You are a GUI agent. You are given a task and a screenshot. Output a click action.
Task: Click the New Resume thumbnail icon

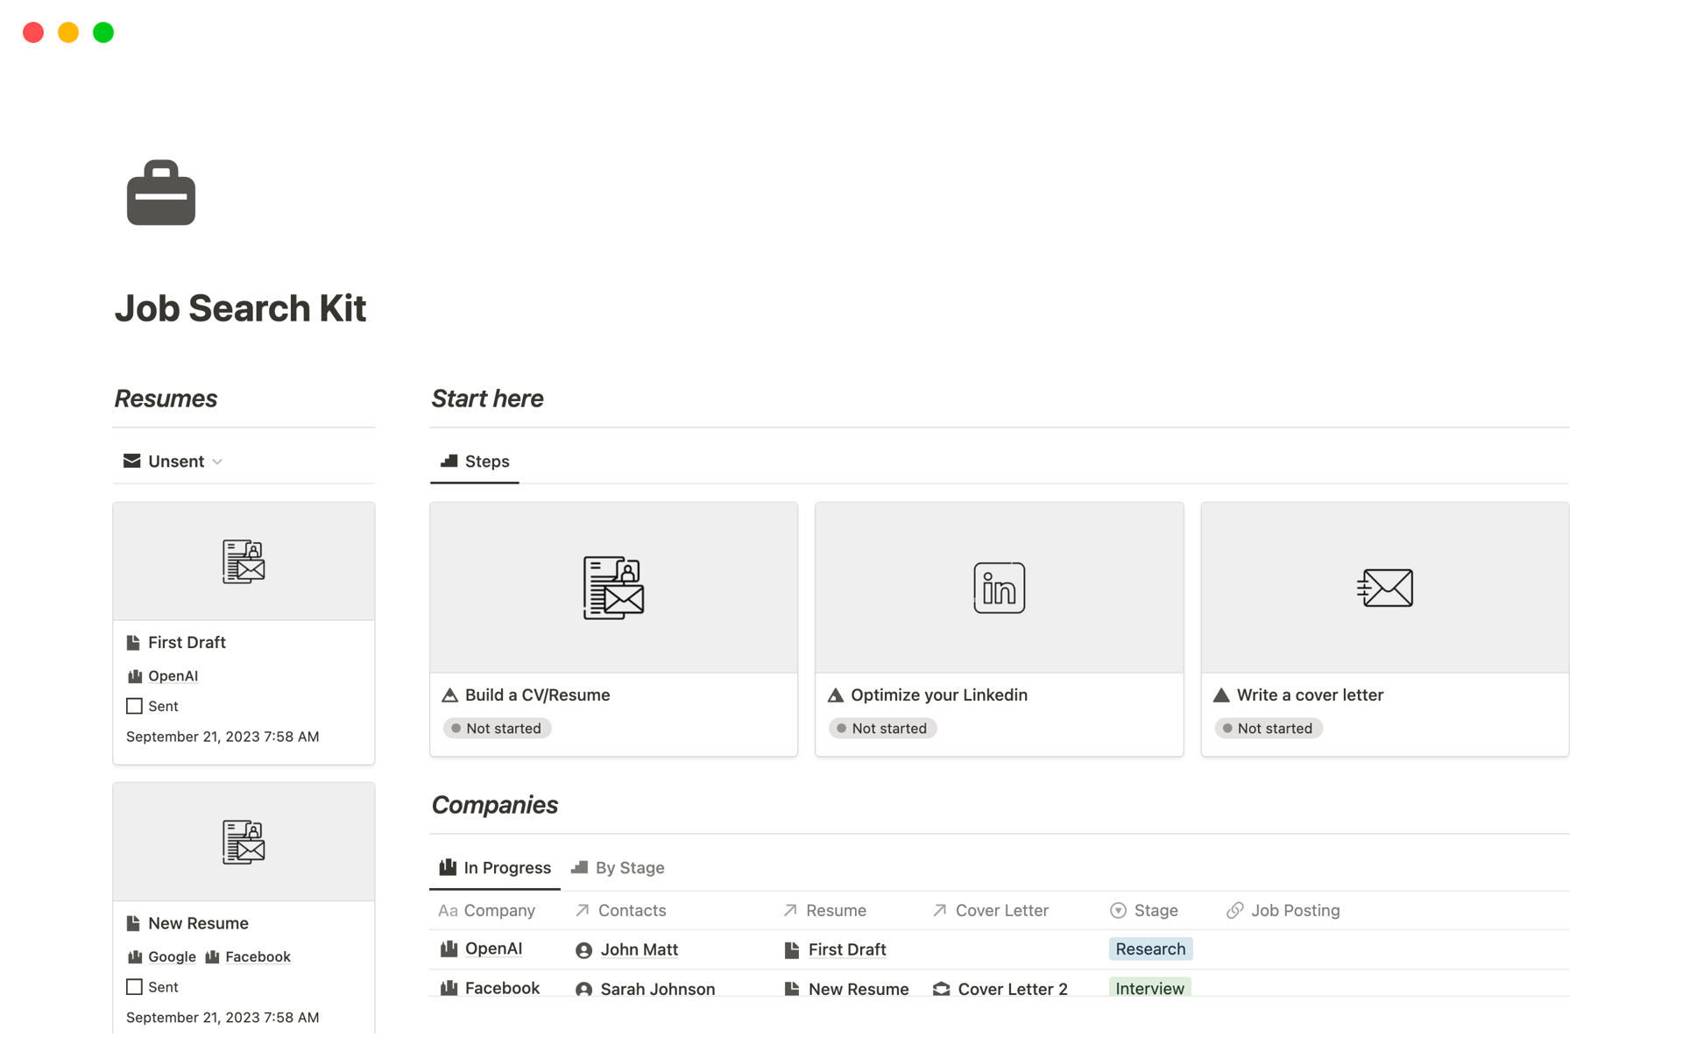point(244,840)
